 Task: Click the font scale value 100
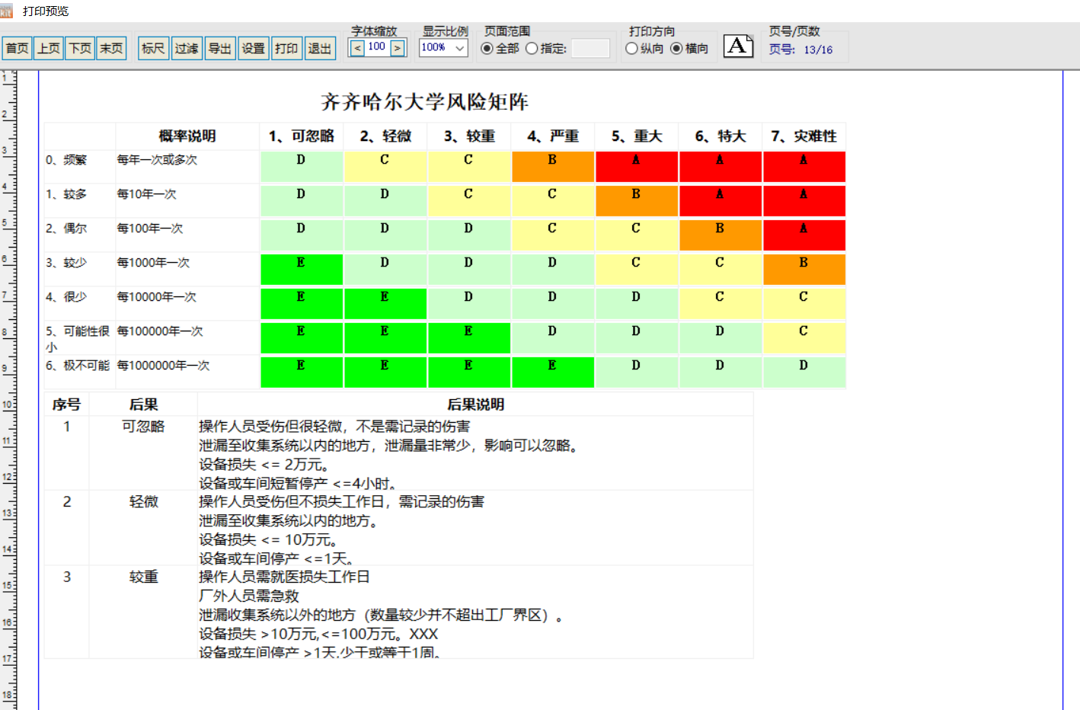pos(377,47)
